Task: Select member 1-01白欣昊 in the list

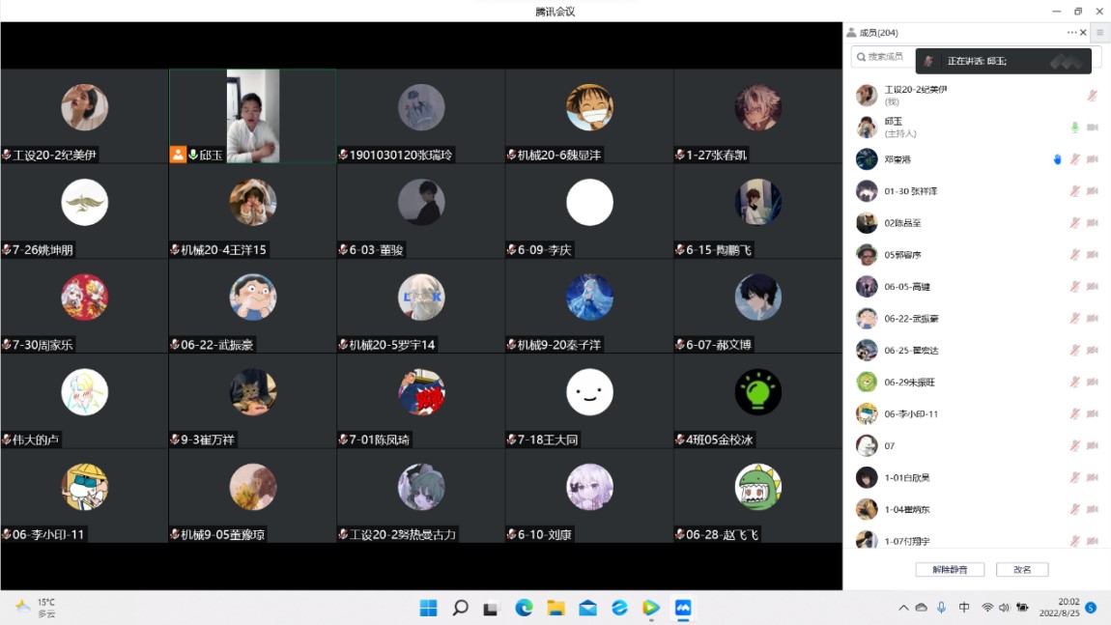Action: [x=906, y=478]
